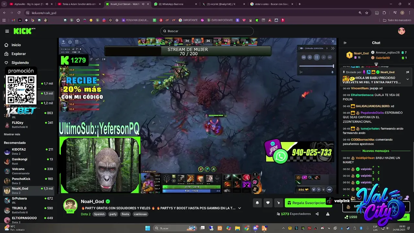Hide the pinned chat message

point(408,72)
